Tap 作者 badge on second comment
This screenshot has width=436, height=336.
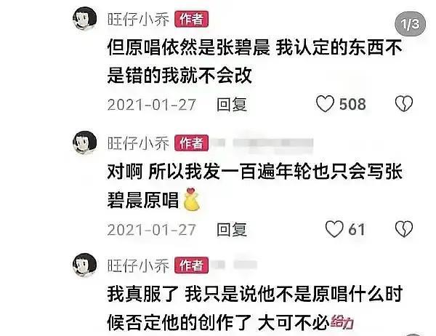pos(191,143)
